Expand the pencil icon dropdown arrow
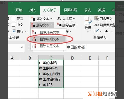124x99 pixels. (101, 31)
